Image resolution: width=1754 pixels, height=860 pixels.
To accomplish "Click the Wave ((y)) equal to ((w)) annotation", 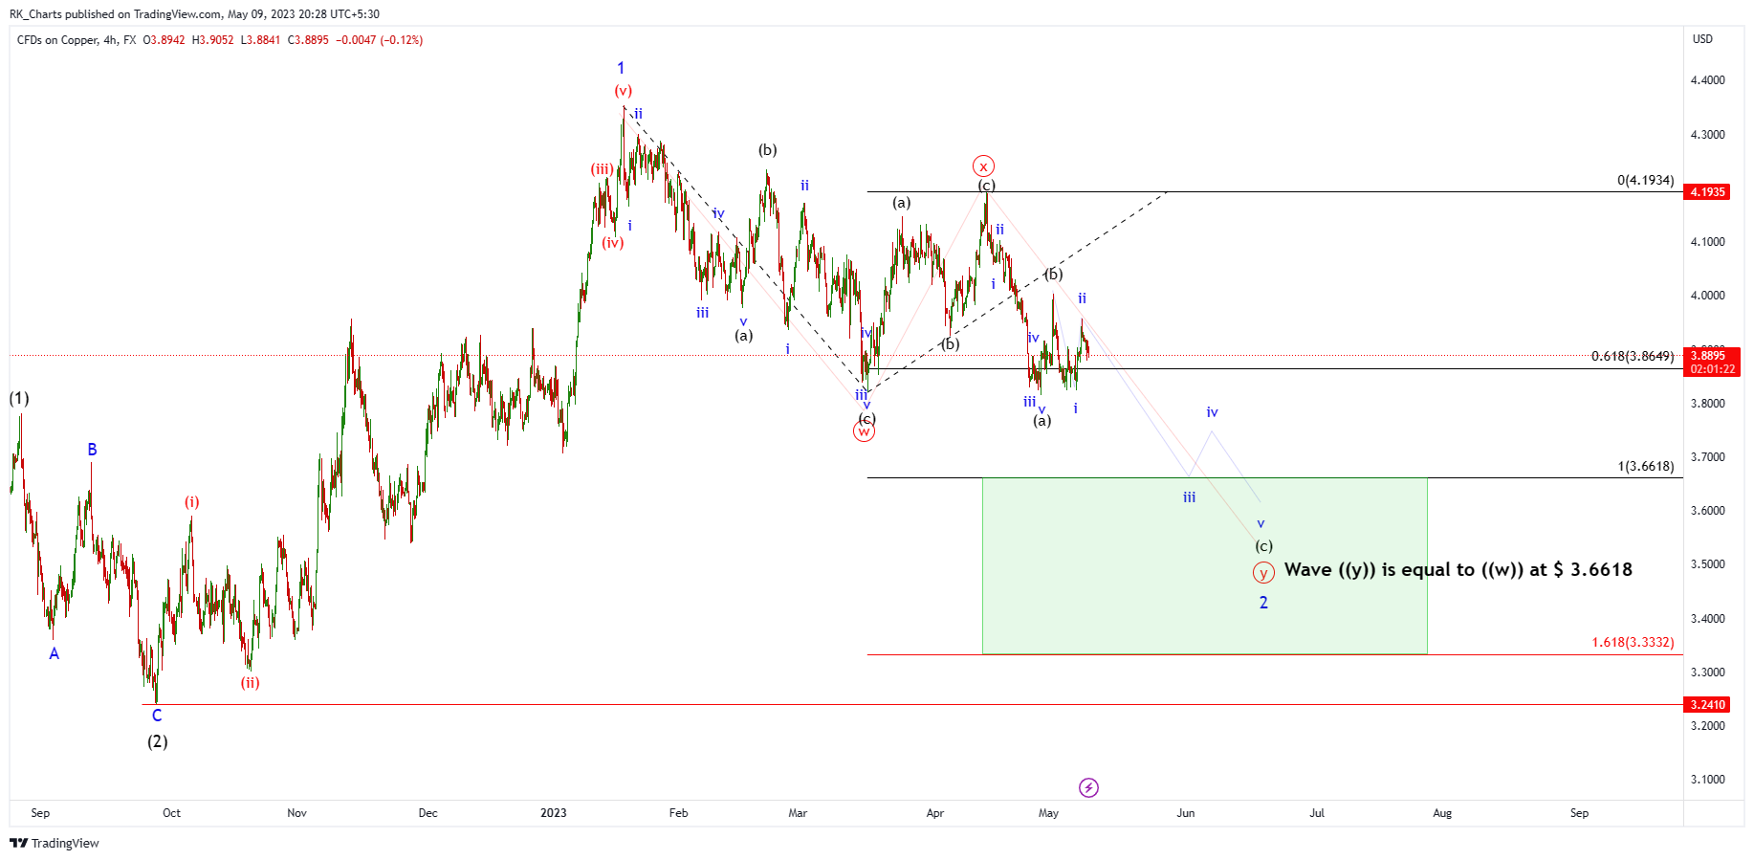I will tap(1458, 569).
